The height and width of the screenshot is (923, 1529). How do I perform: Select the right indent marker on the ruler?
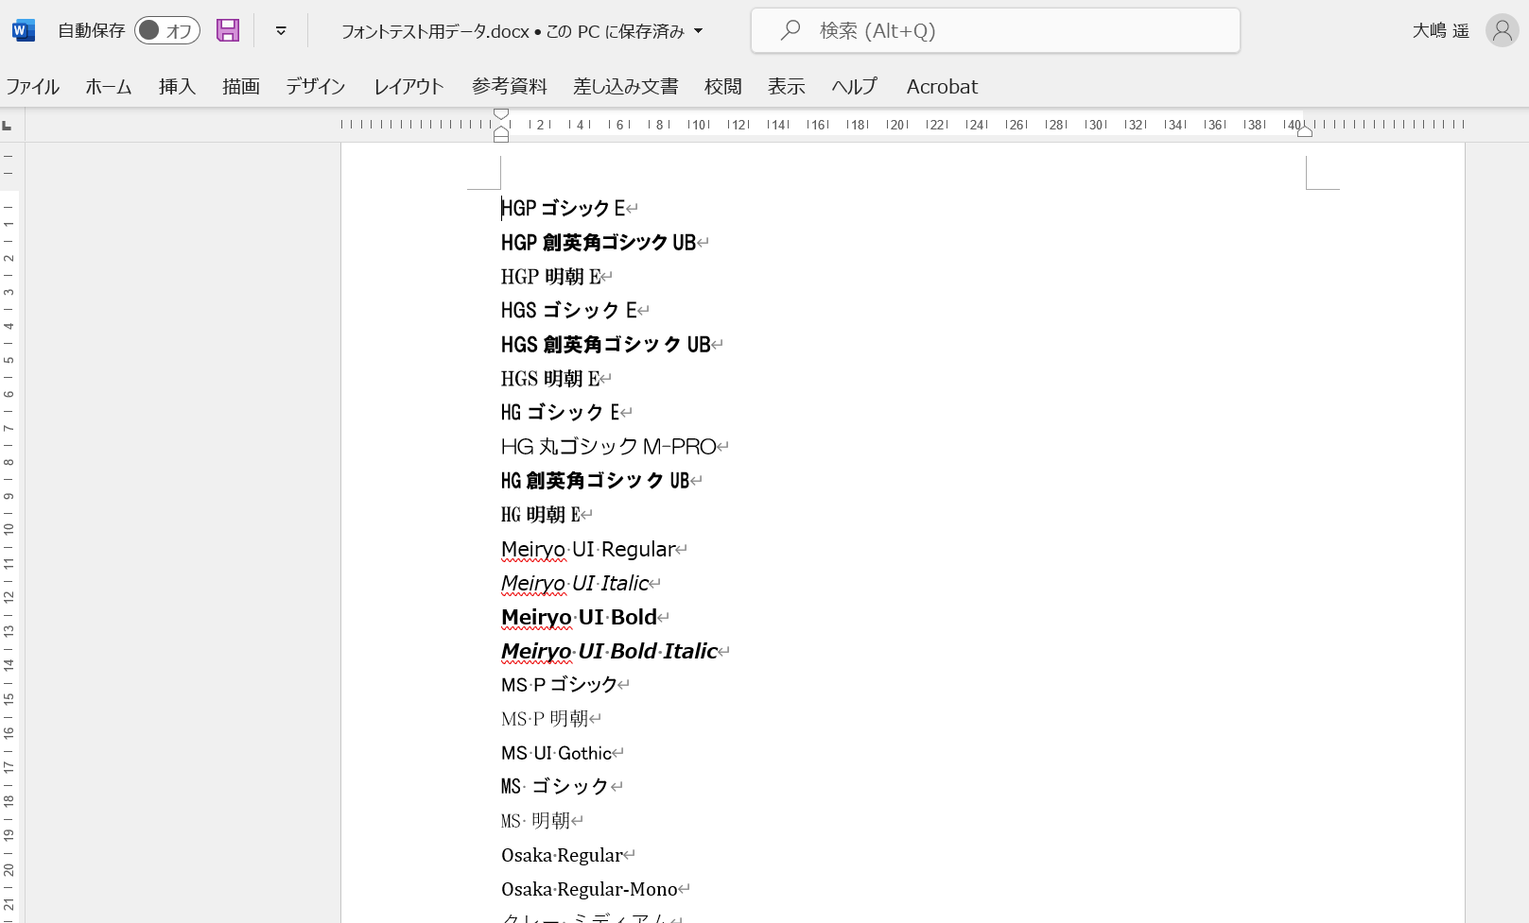click(x=1305, y=131)
